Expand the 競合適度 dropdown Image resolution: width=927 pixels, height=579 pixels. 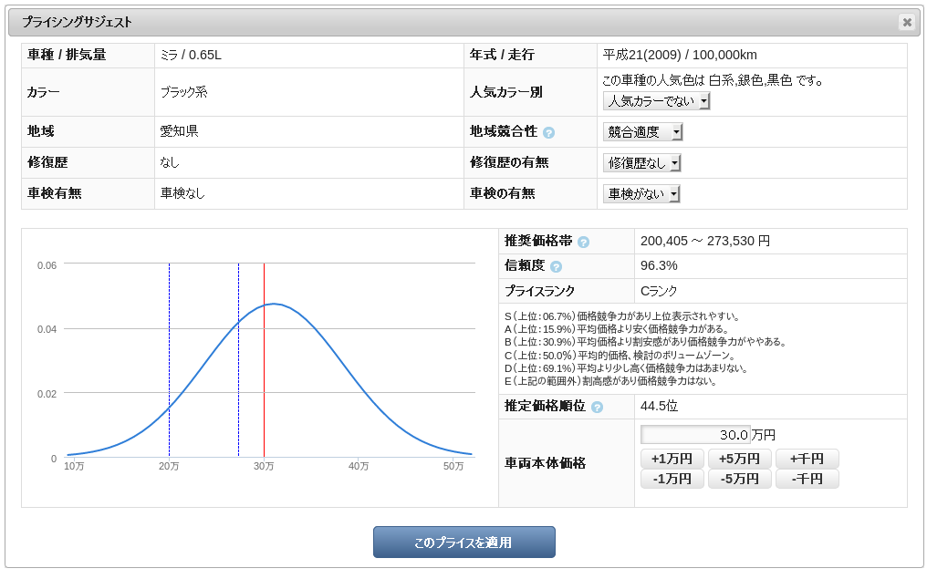(x=642, y=132)
